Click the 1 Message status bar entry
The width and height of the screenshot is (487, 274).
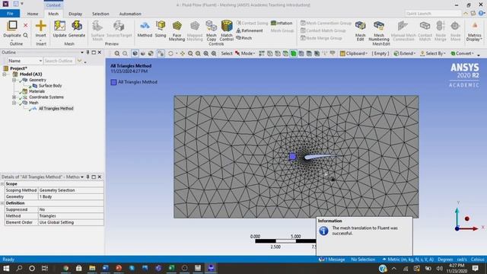coord(332,260)
